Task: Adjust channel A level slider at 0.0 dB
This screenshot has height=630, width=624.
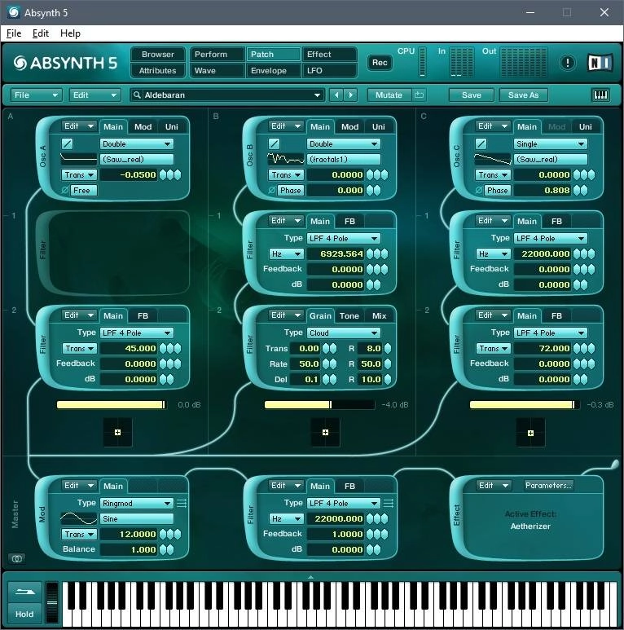Action: tap(112, 404)
